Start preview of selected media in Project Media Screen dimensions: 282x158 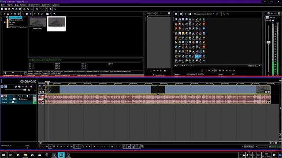pyautogui.click(x=35, y=14)
